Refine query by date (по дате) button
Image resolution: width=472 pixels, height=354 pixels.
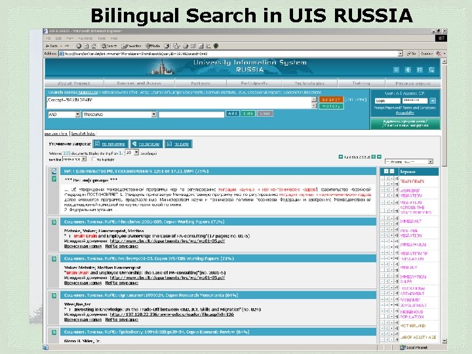178,144
